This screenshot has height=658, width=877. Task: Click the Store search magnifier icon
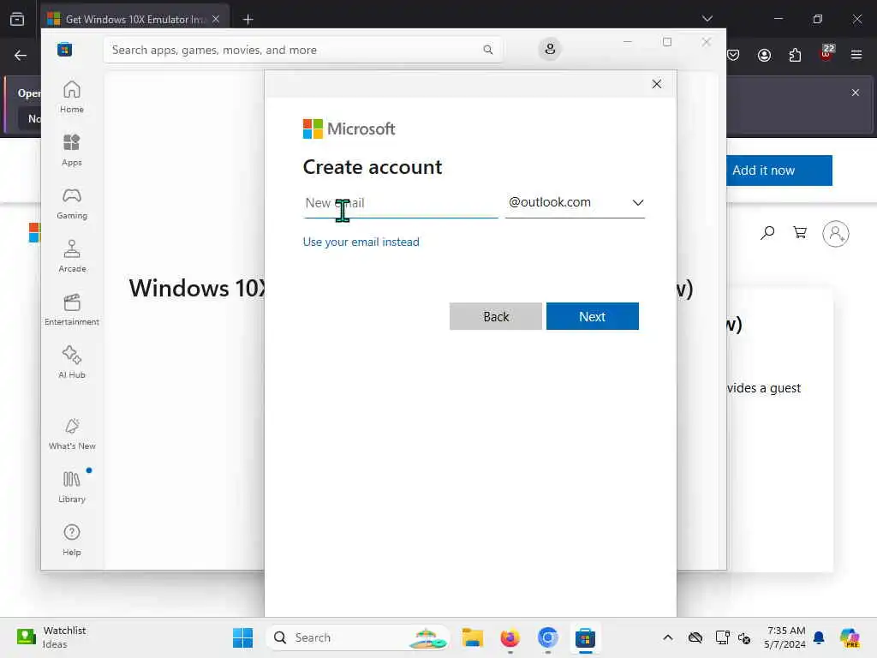coord(487,50)
